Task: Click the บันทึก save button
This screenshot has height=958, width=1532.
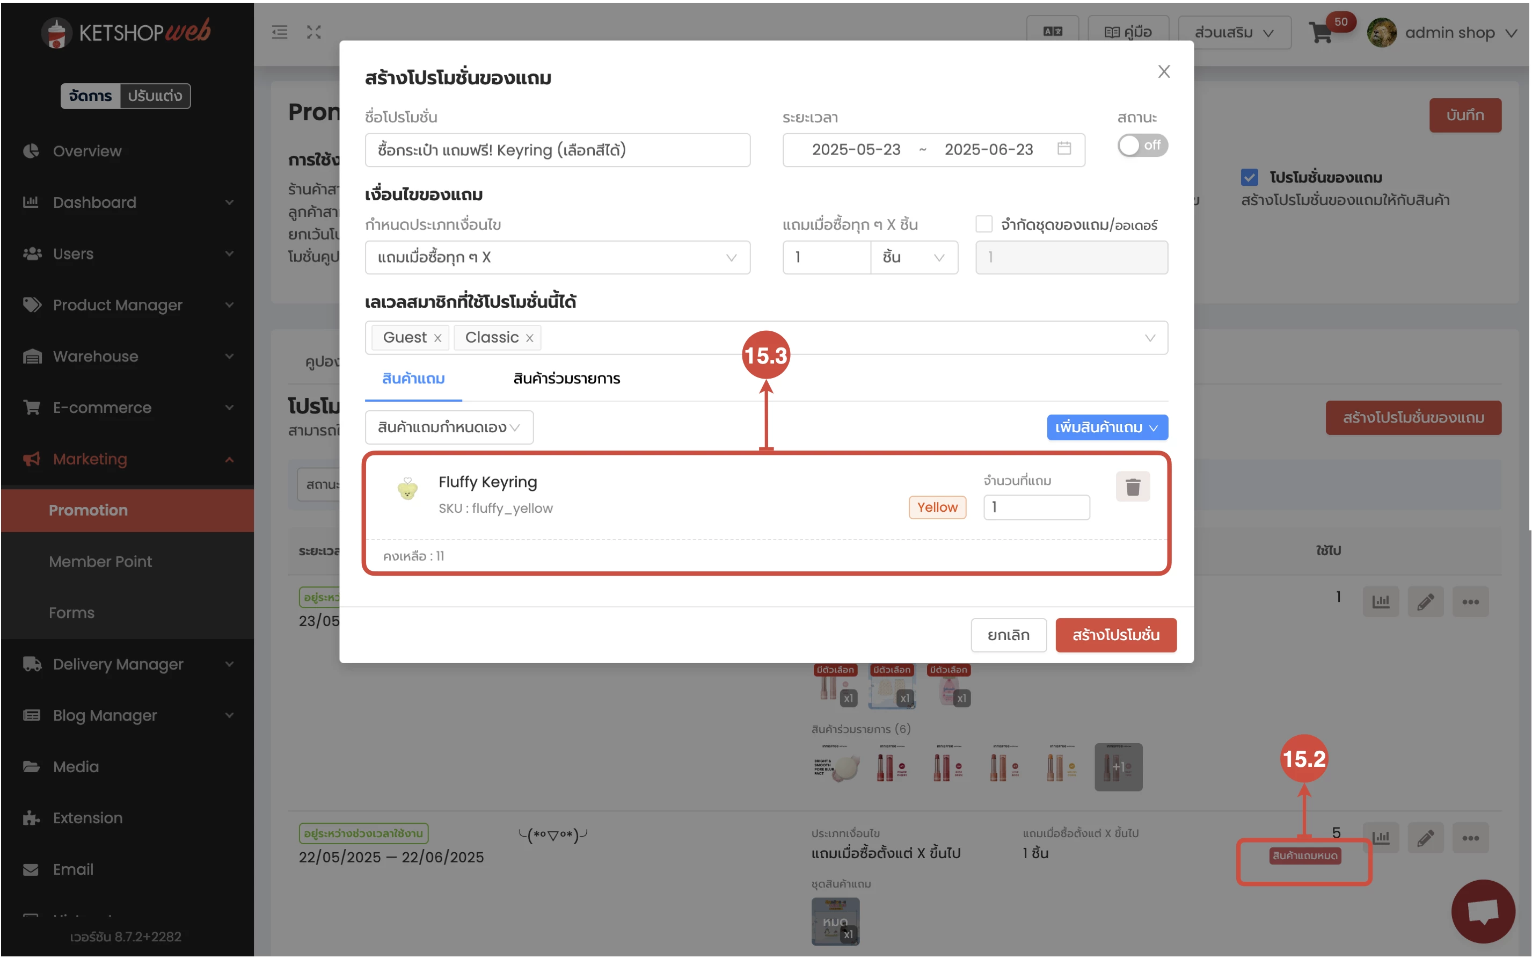Action: (x=1466, y=115)
